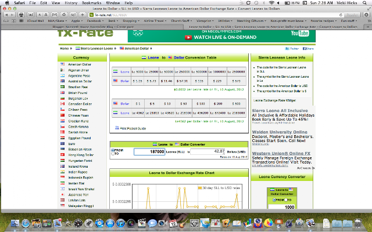The height and width of the screenshot is (232, 372).
Task: Click the Print Pocket Guide link
Action: click(133, 128)
